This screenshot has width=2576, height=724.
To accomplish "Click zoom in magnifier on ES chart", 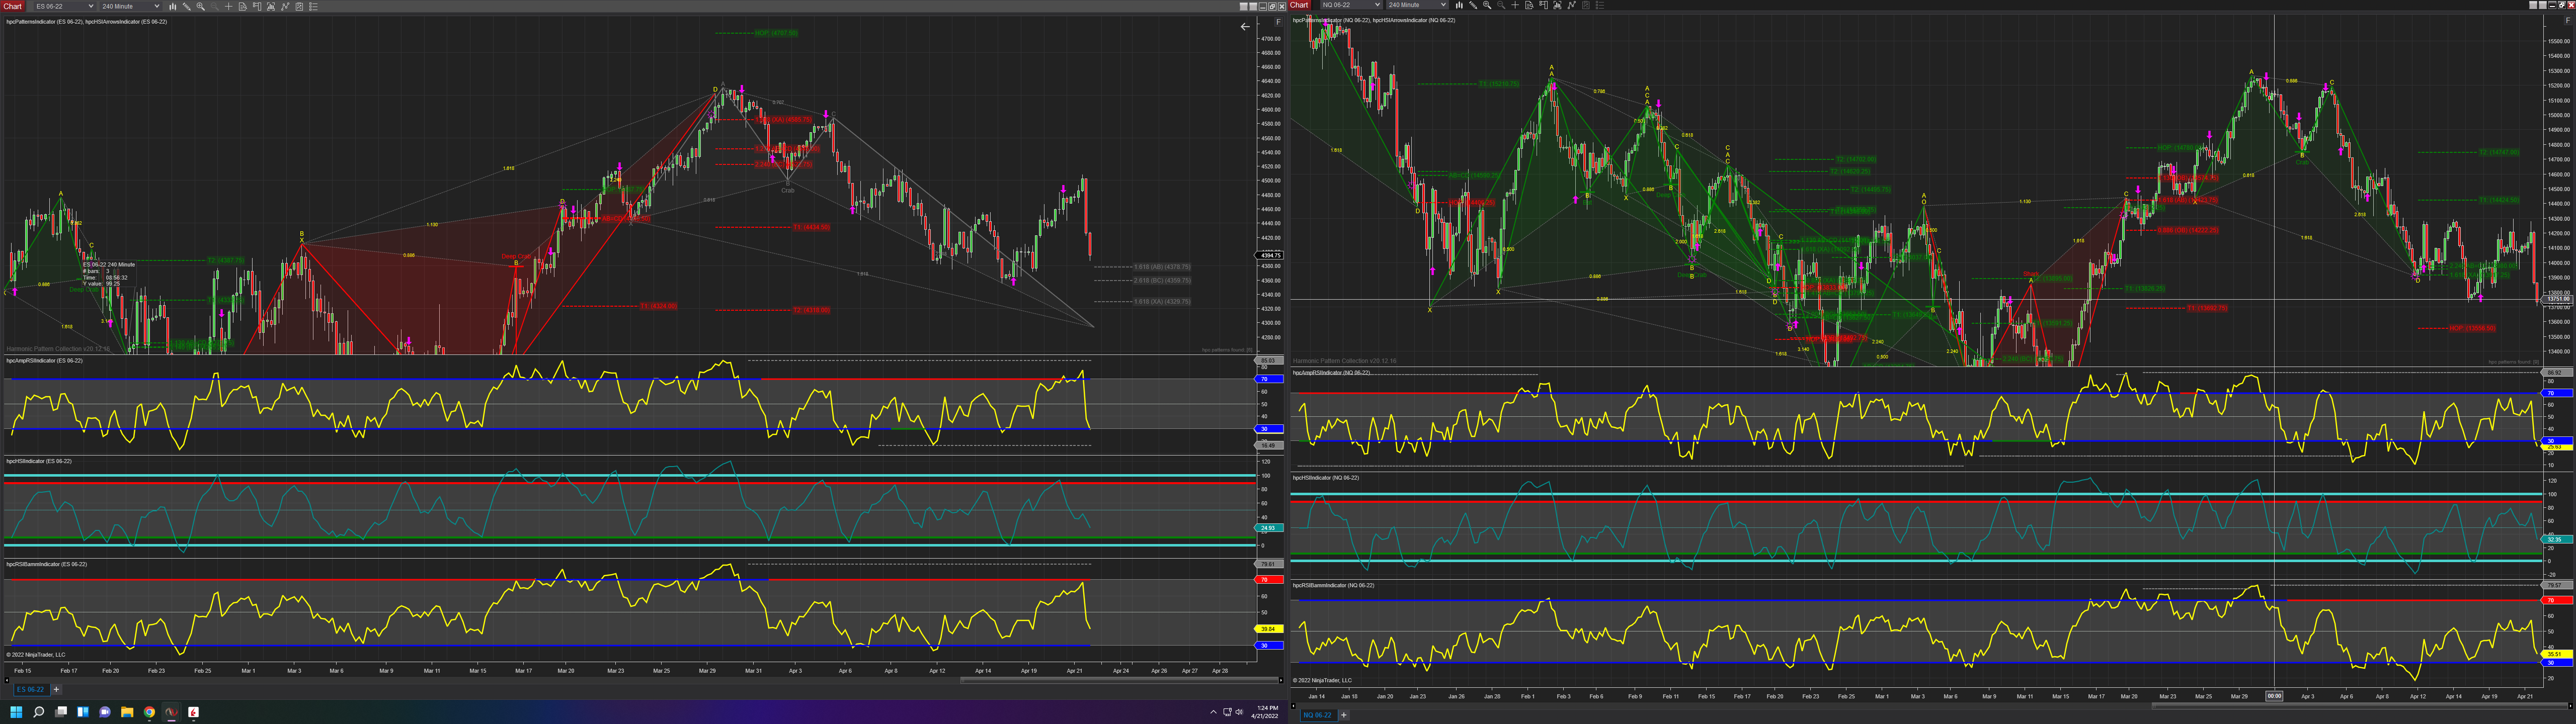I will [200, 6].
